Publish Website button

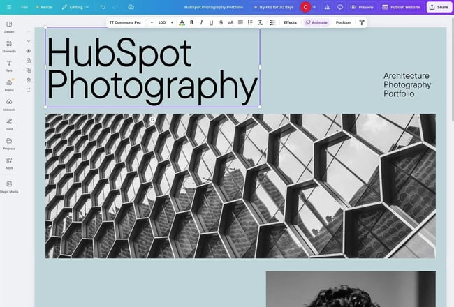tap(401, 7)
